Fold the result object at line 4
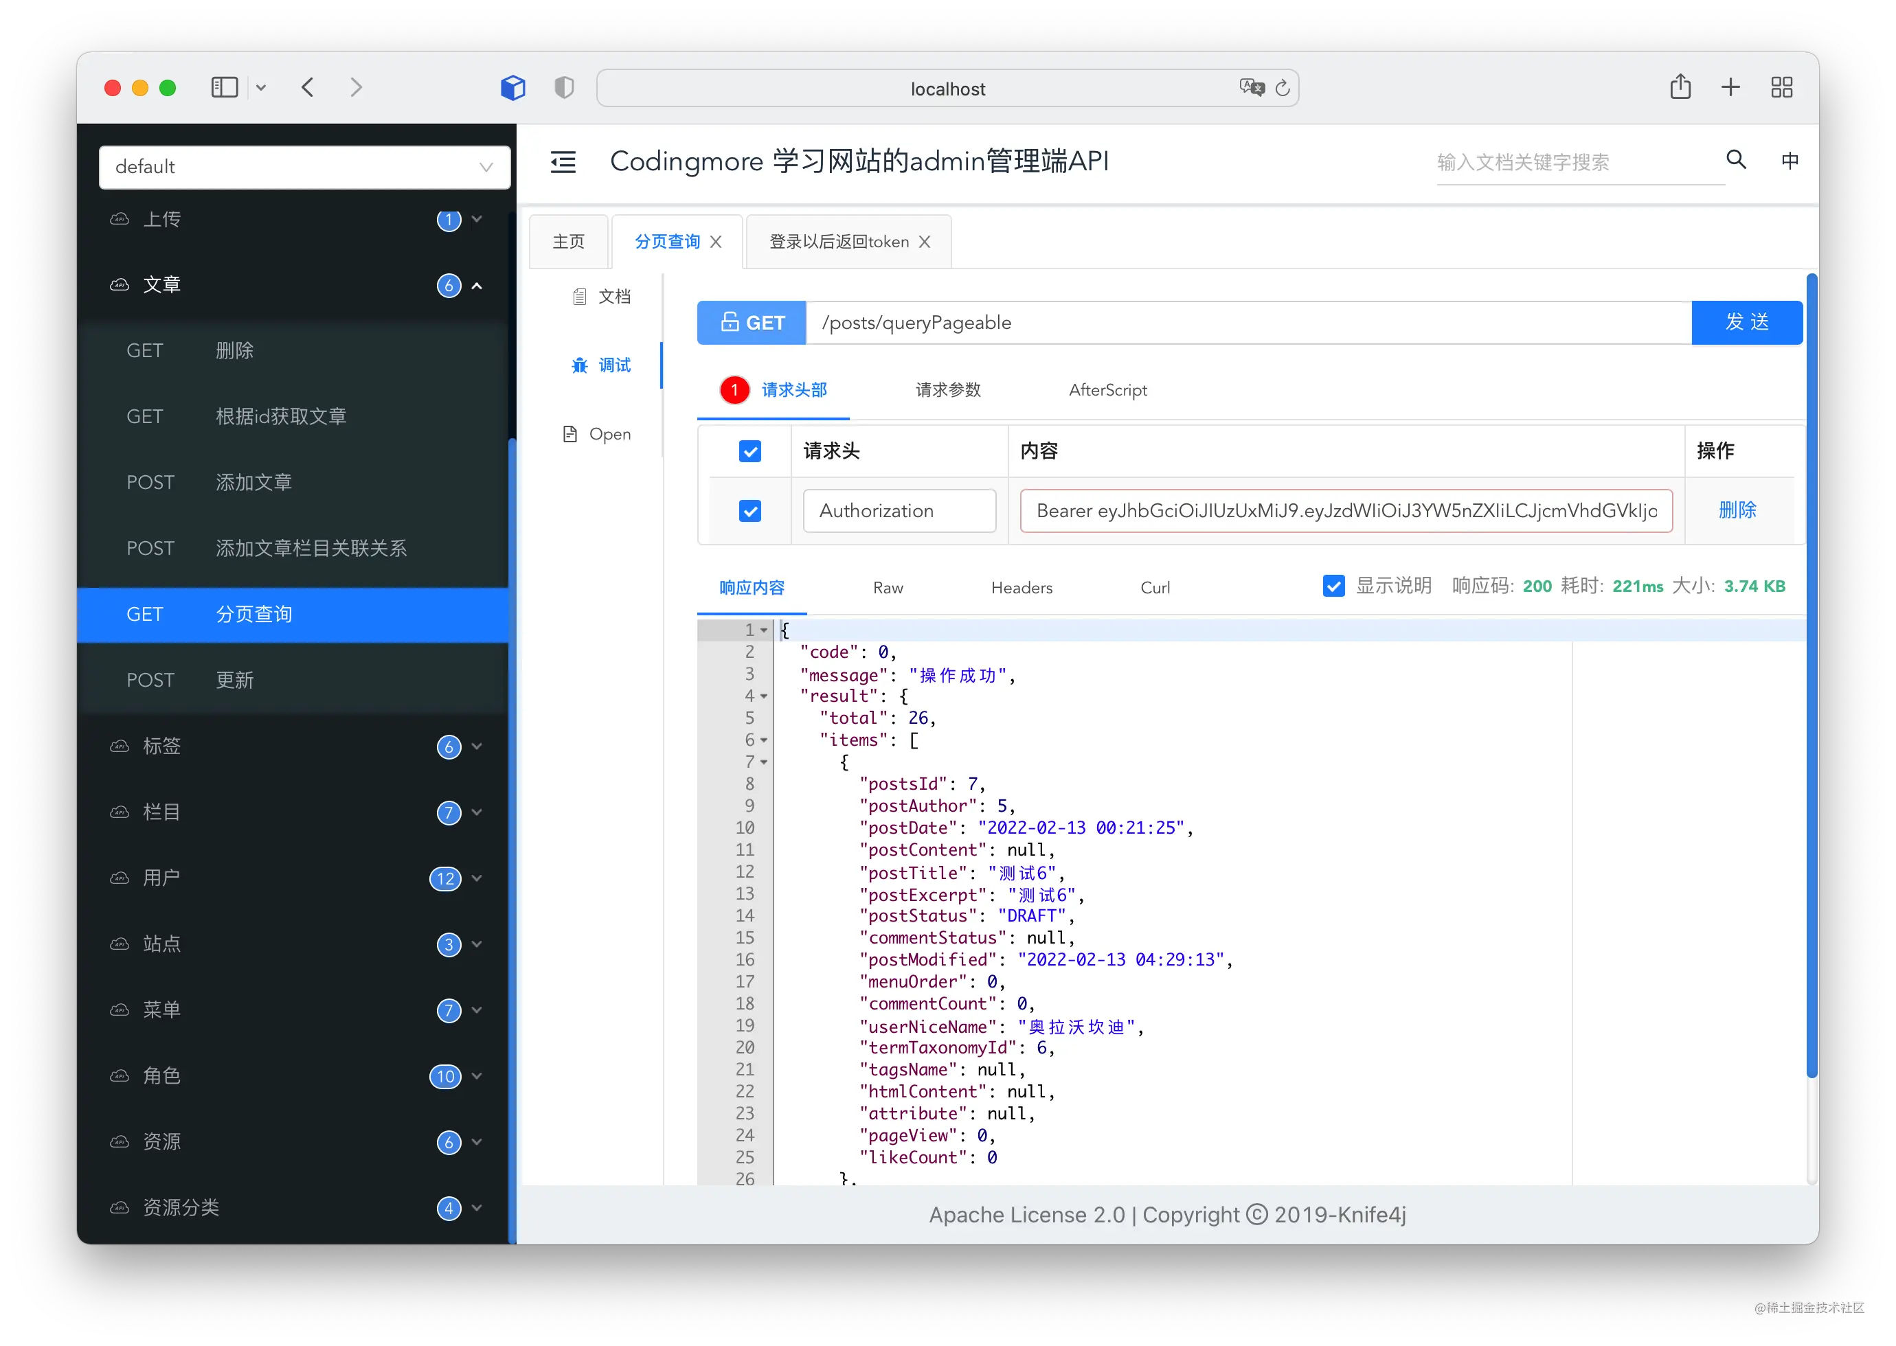This screenshot has height=1346, width=1896. coord(763,697)
